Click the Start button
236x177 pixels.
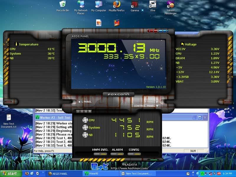[x=11, y=173]
